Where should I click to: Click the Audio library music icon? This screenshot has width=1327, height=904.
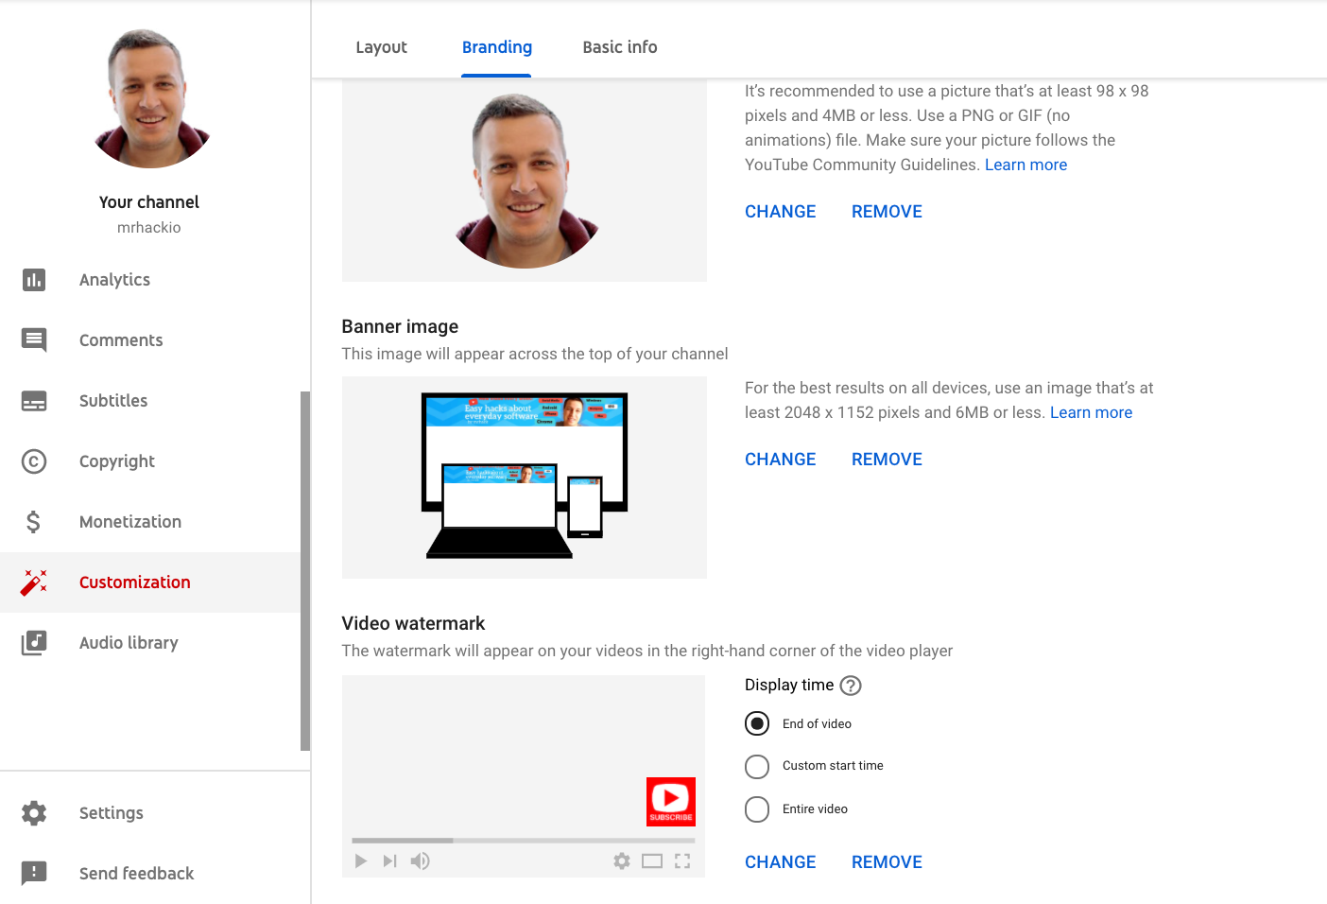coord(34,643)
